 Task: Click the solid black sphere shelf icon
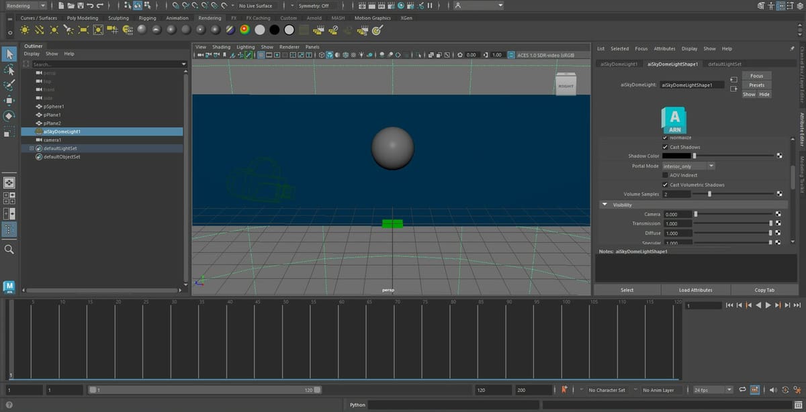coord(274,30)
